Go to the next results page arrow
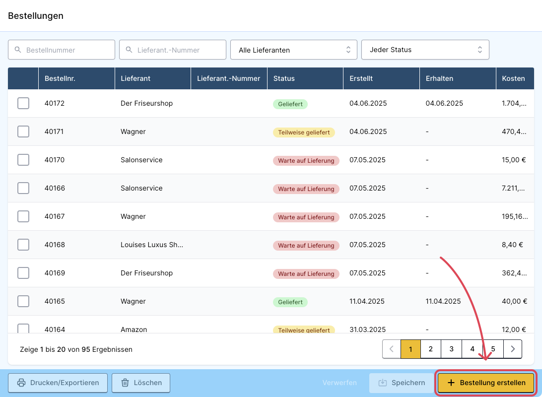 point(513,349)
